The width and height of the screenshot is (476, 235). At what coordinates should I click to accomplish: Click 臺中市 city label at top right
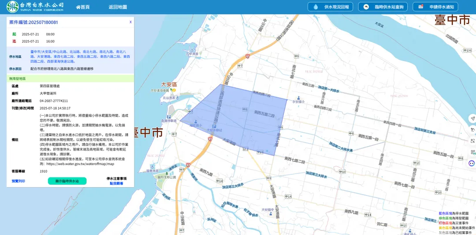[x=452, y=20]
